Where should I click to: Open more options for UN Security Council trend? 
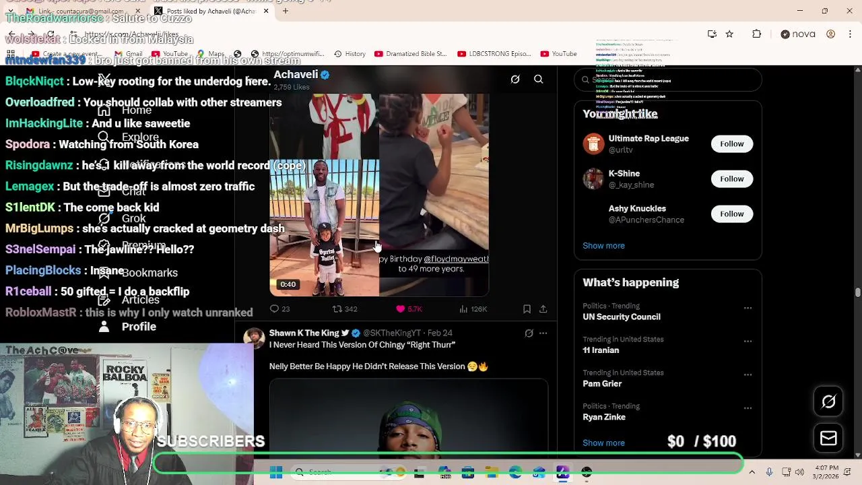[x=748, y=308]
